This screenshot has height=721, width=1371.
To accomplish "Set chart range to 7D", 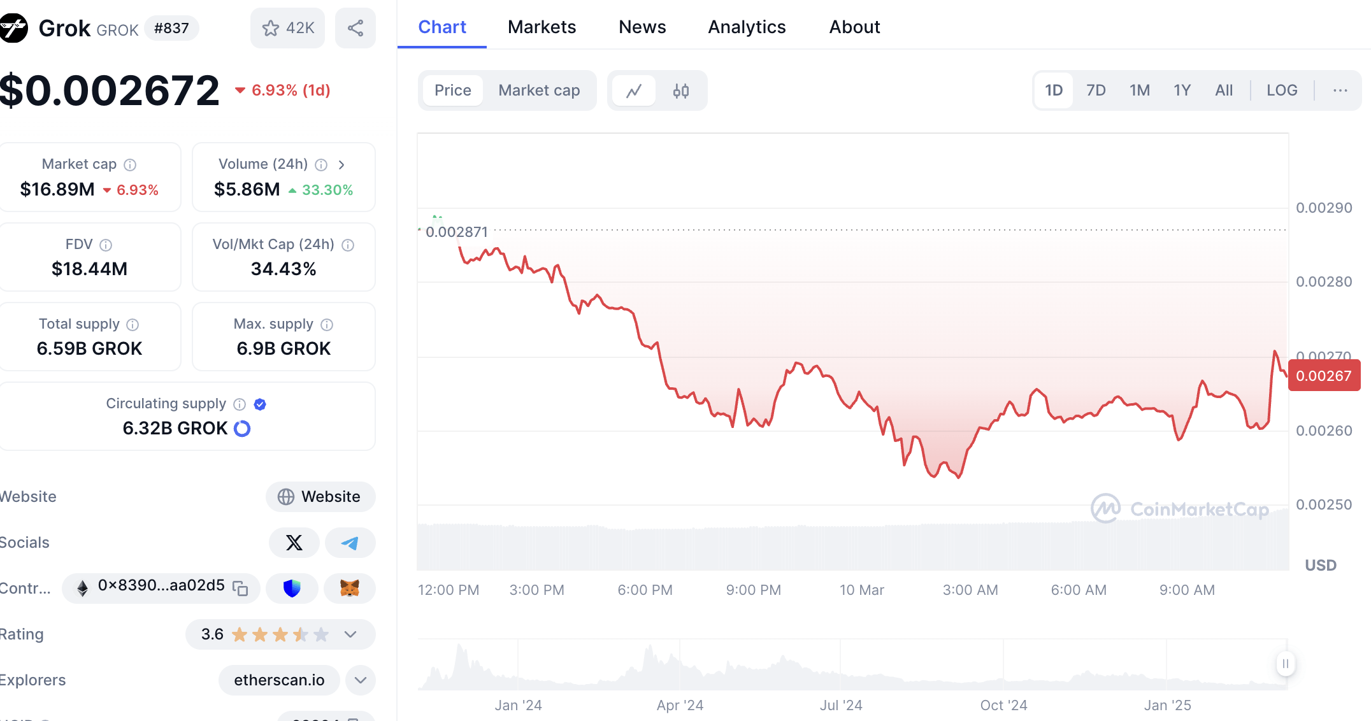I will tap(1096, 90).
